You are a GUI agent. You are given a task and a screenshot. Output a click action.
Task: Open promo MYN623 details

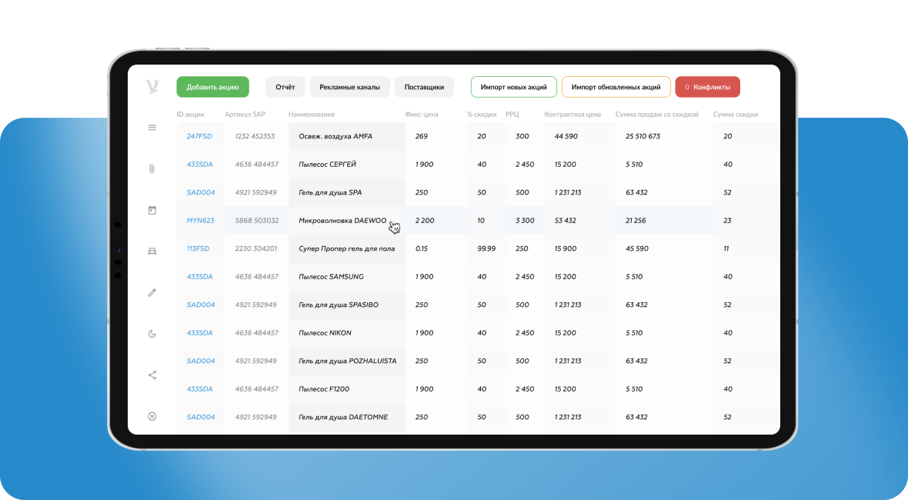pyautogui.click(x=200, y=221)
